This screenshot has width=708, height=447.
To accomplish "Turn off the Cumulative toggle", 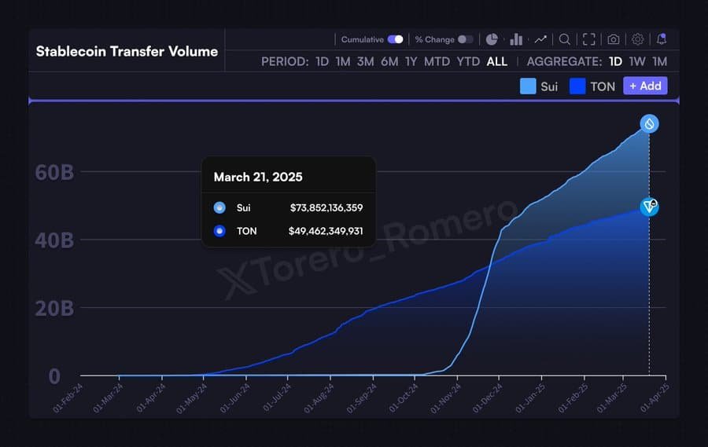I will click(395, 39).
